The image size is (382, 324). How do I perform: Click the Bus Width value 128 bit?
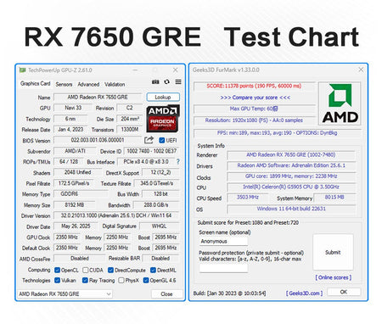pyautogui.click(x=160, y=194)
